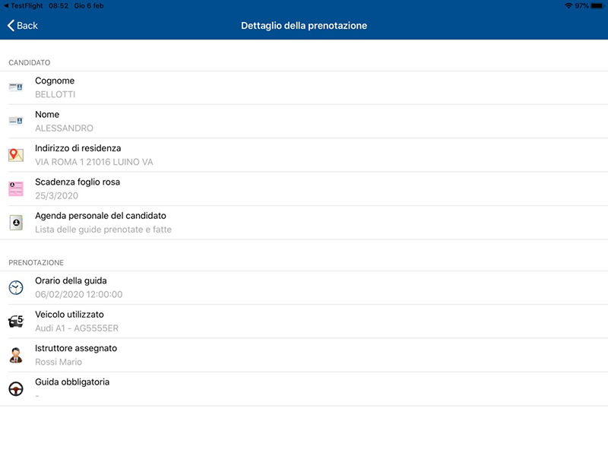Change the Orario della guida date
This screenshot has height=456, width=608.
point(304,287)
